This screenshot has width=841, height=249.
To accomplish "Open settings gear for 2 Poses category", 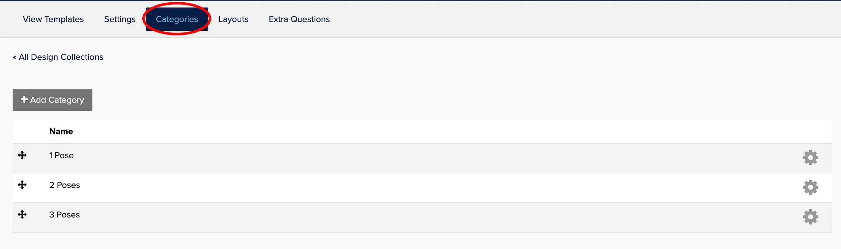I will coord(810,187).
